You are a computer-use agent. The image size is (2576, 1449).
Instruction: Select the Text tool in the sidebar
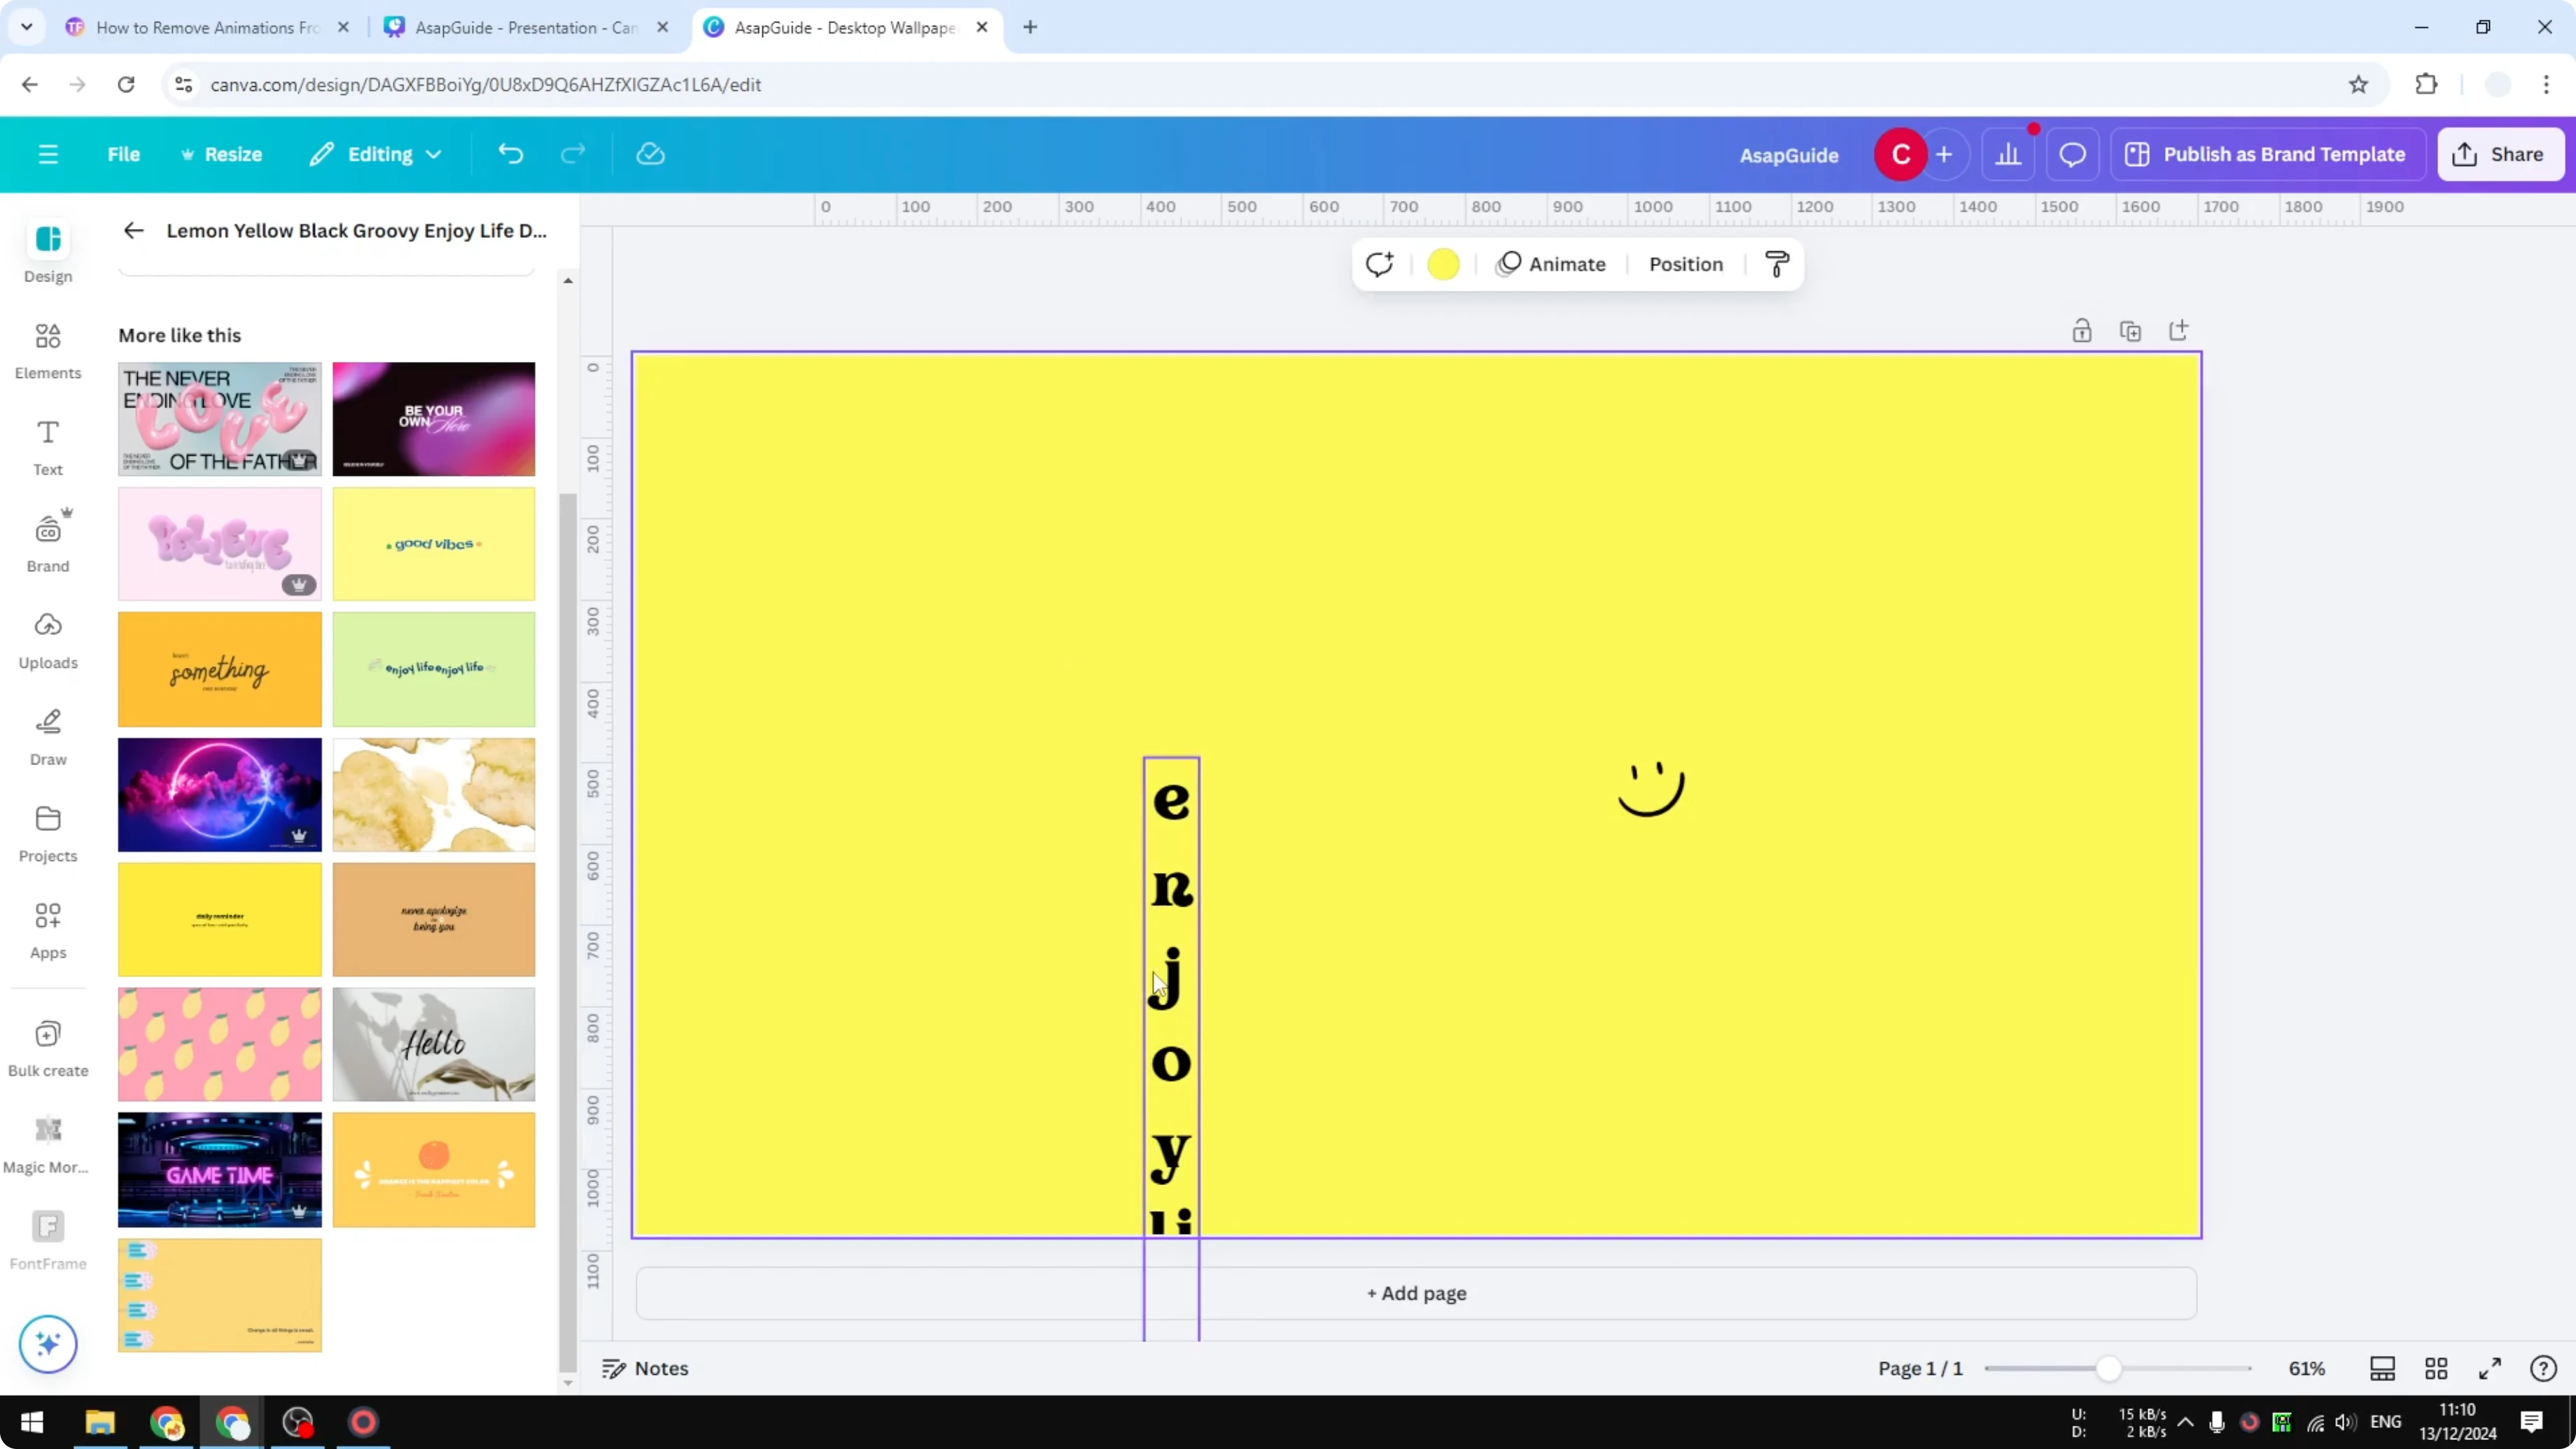[47, 446]
